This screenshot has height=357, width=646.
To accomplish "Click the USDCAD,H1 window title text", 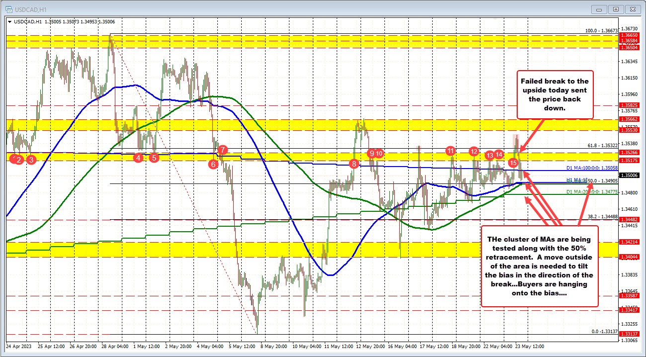I will [30, 9].
